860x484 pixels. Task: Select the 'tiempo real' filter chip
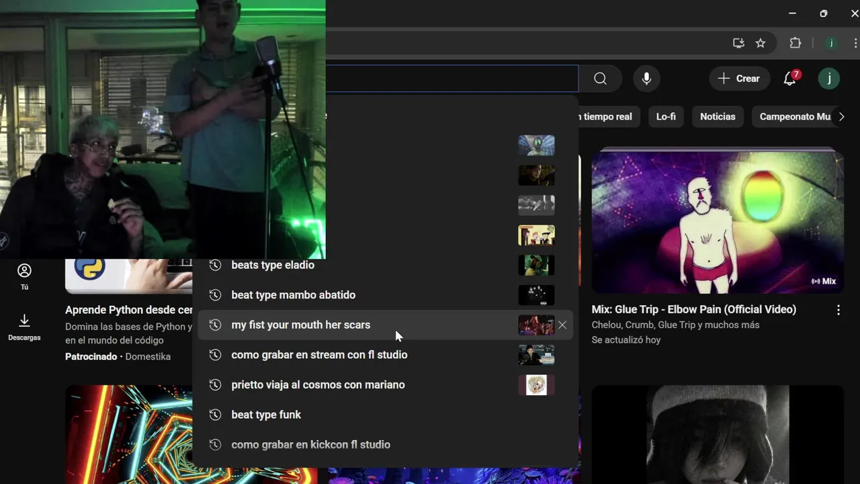(x=608, y=116)
